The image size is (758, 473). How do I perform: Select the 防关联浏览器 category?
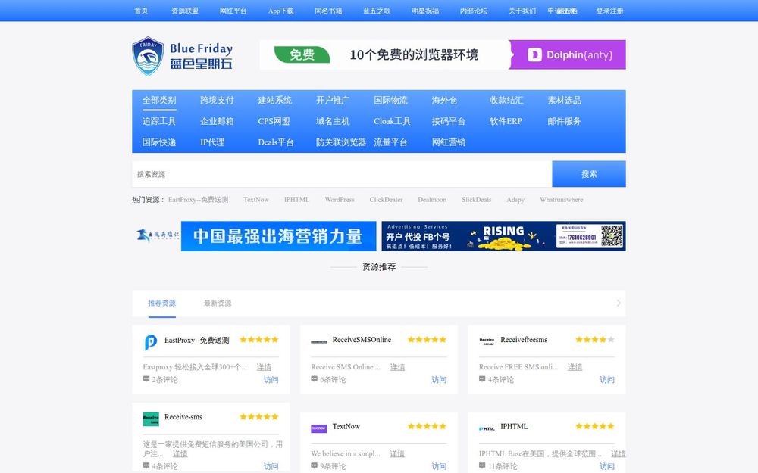click(x=341, y=142)
